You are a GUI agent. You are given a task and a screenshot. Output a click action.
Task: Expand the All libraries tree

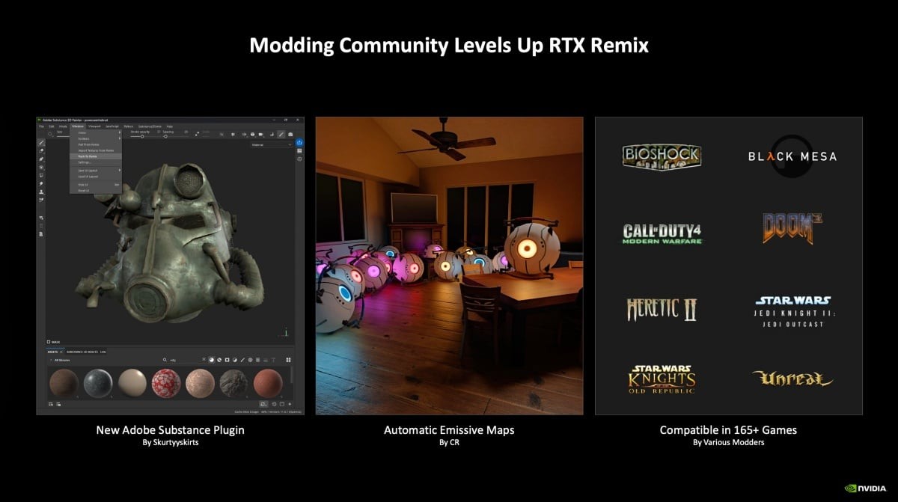pyautogui.click(x=50, y=360)
